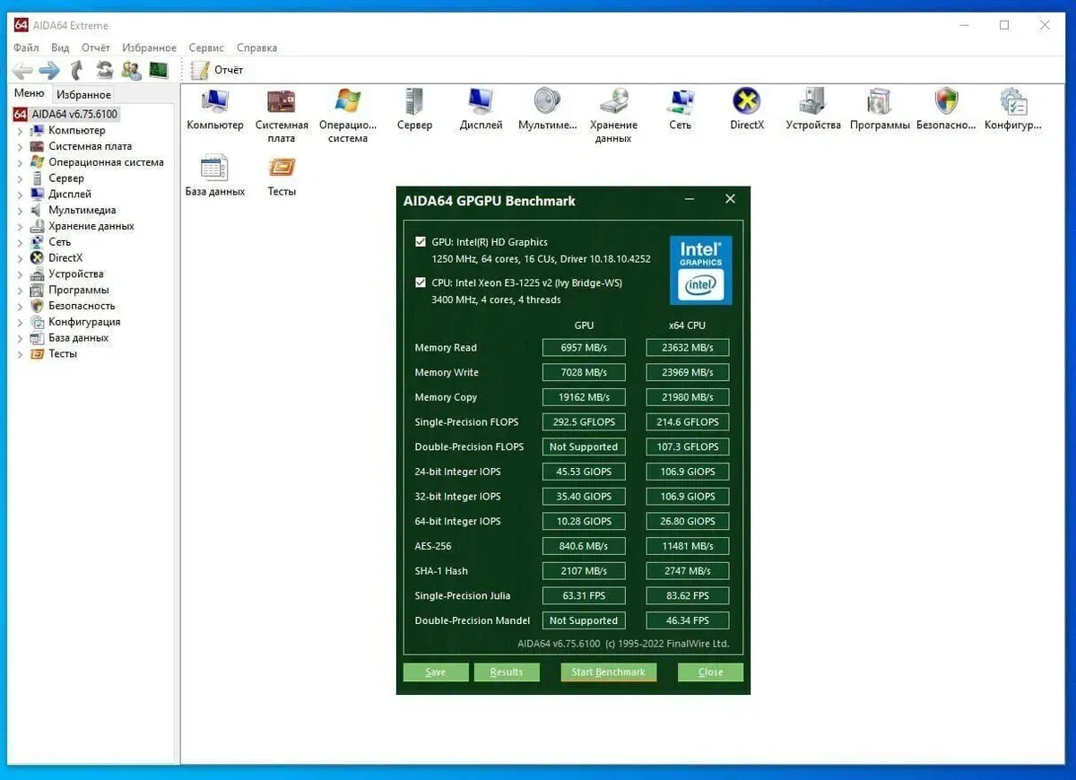The height and width of the screenshot is (780, 1076).
Task: Open the Мультимедиа speaker icon
Action: coord(547,102)
